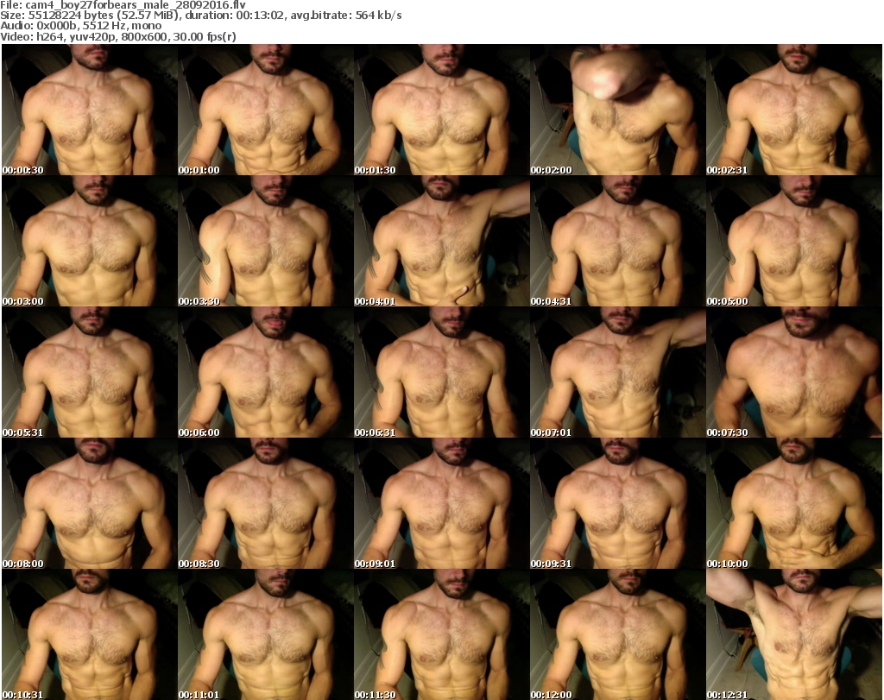Open the 00:07:01 thumbnail
Screen dimensions: 884x700
click(x=617, y=373)
